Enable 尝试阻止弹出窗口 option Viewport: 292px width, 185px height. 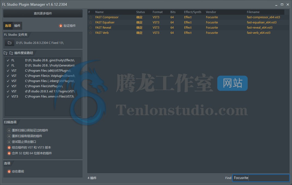9,142
